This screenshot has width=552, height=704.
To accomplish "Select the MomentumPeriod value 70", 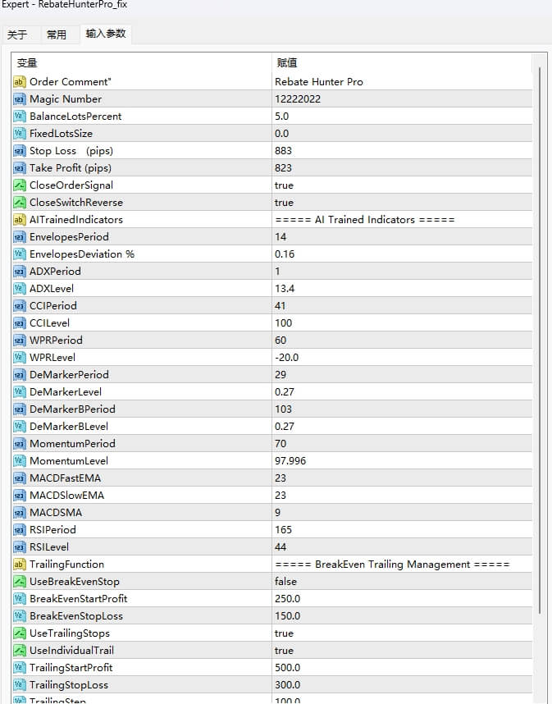I will (281, 444).
